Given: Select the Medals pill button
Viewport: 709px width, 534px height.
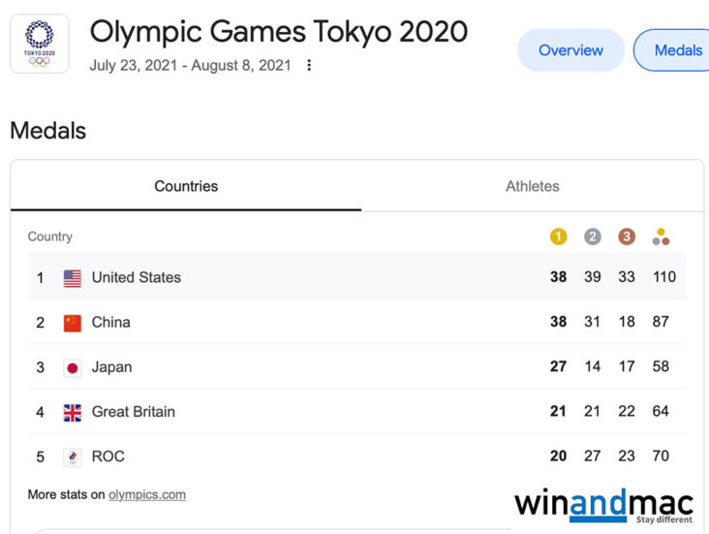Looking at the screenshot, I should coord(676,50).
